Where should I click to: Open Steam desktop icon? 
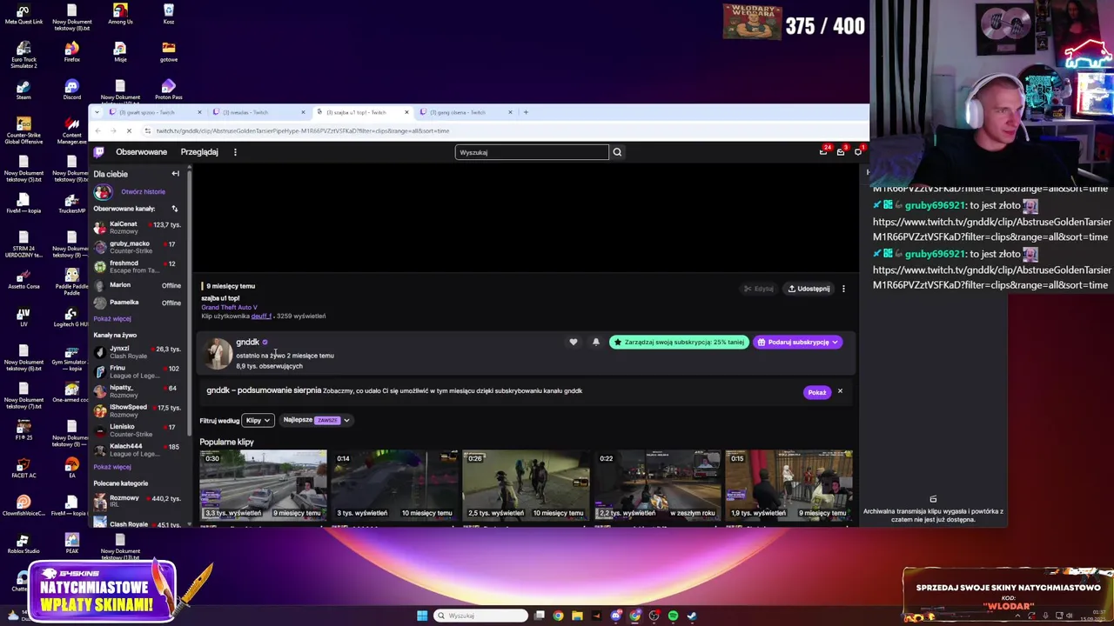[23, 89]
